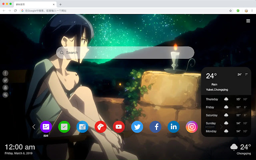The image size is (256, 160).
Task: Click 'Yubei,Chongqing' location in weather panel
Action: [217, 90]
